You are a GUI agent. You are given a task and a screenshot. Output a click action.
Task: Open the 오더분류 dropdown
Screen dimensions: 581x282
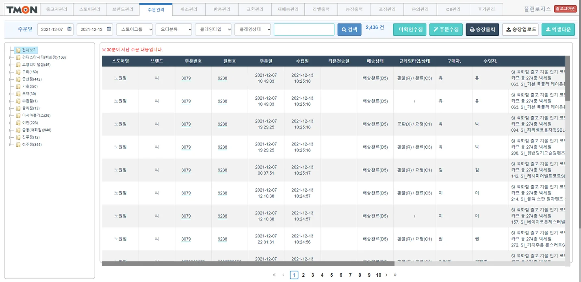(173, 30)
